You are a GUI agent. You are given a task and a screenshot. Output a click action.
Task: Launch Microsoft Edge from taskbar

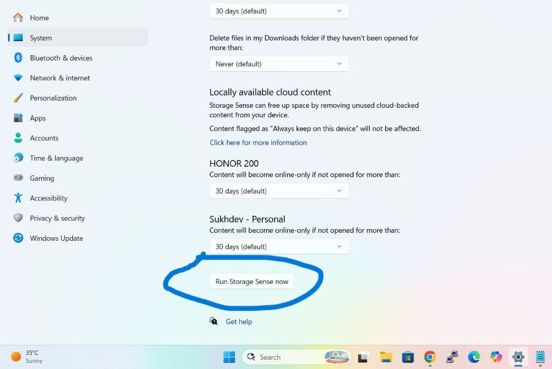tap(474, 357)
